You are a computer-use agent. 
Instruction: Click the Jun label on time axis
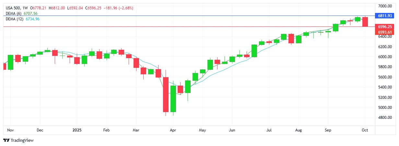232,130
